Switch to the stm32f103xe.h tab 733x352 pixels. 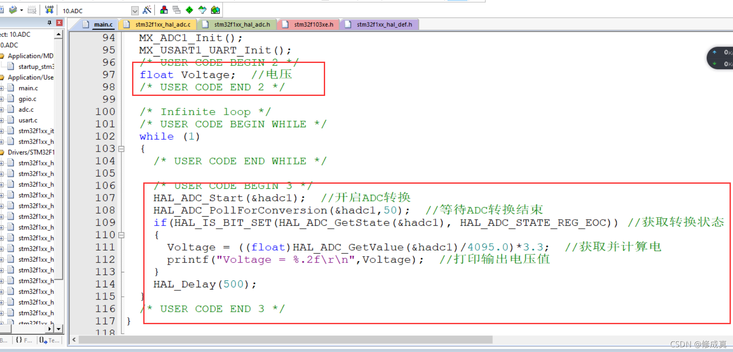[308, 24]
